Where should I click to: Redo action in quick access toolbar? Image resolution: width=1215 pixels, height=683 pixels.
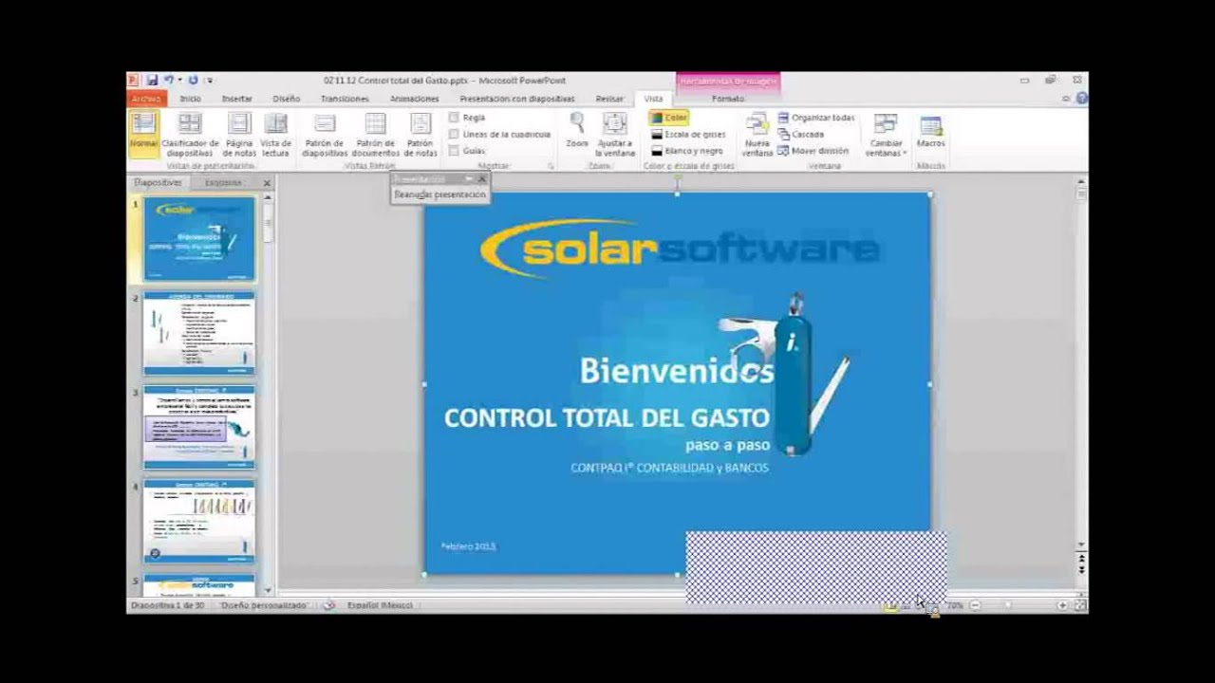[x=193, y=81]
